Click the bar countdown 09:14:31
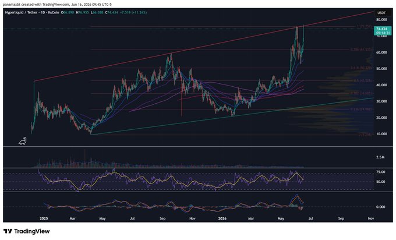Screen dimensions: 396x240 click(x=382, y=33)
